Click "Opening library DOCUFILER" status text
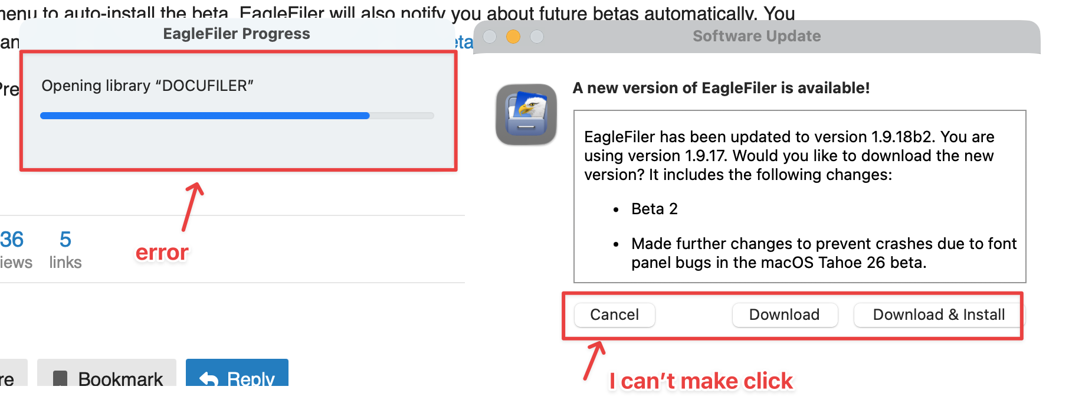The width and height of the screenshot is (1082, 406). 147,86
